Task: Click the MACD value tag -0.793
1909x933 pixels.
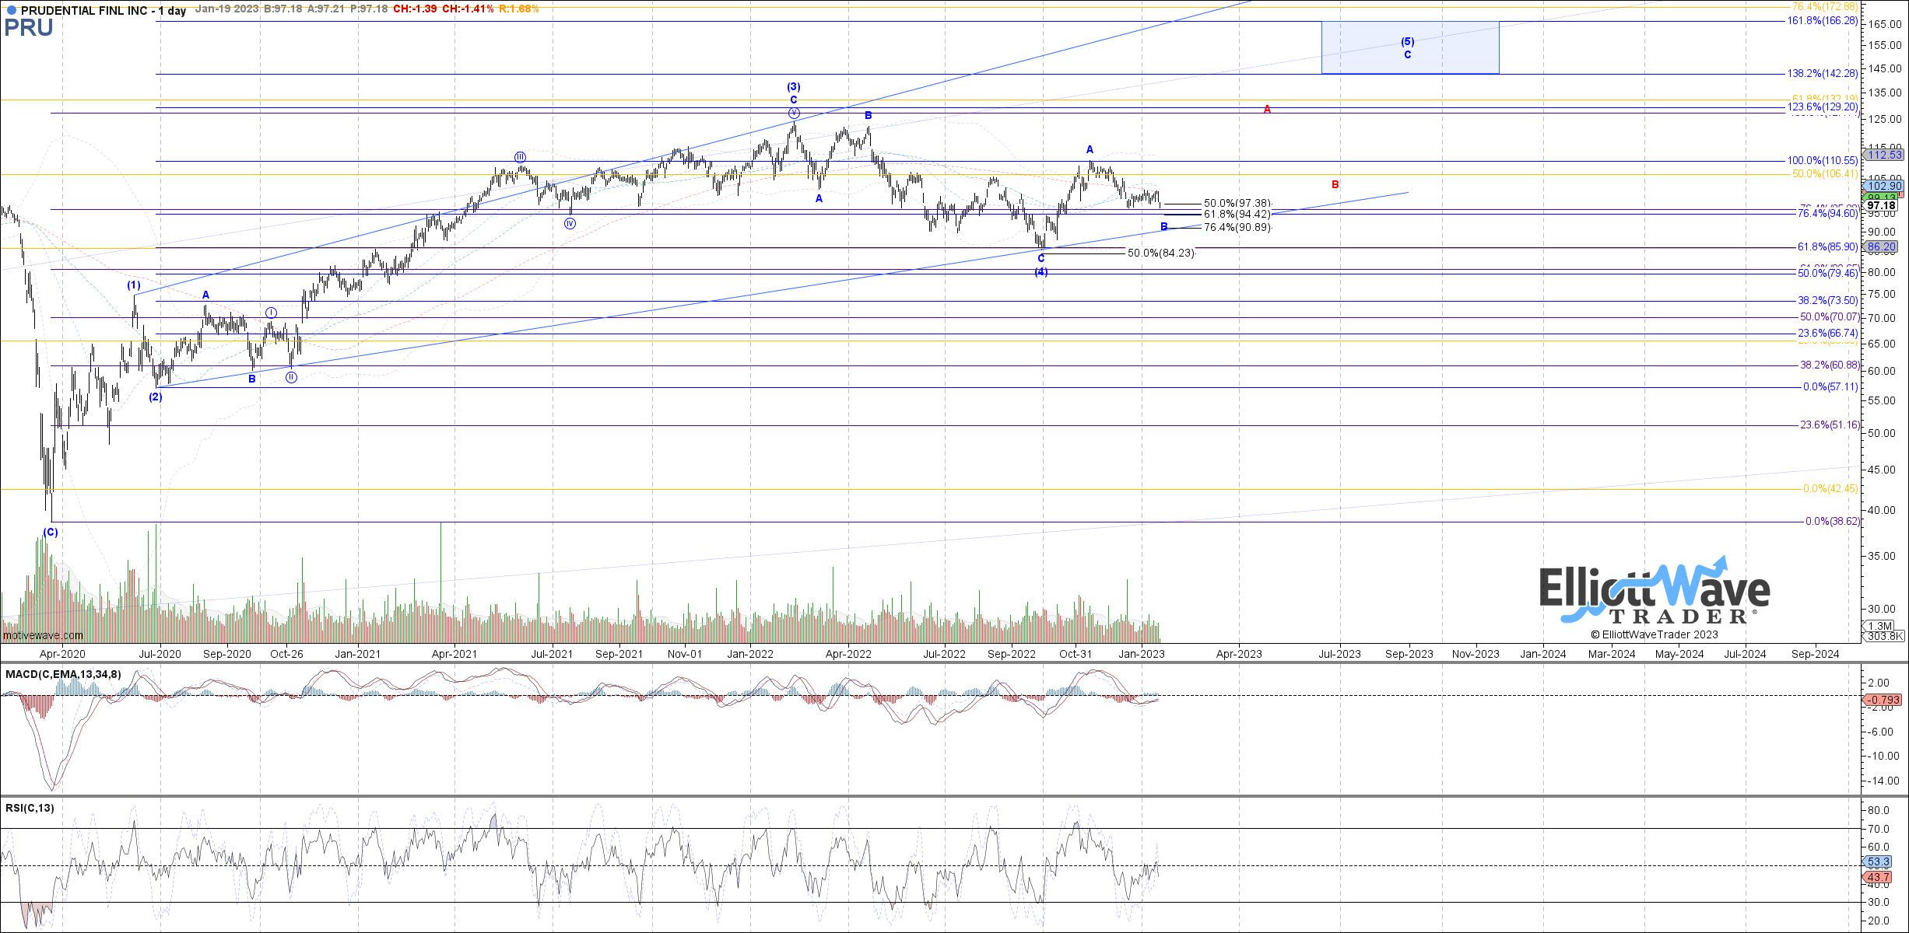Action: pos(1882,701)
